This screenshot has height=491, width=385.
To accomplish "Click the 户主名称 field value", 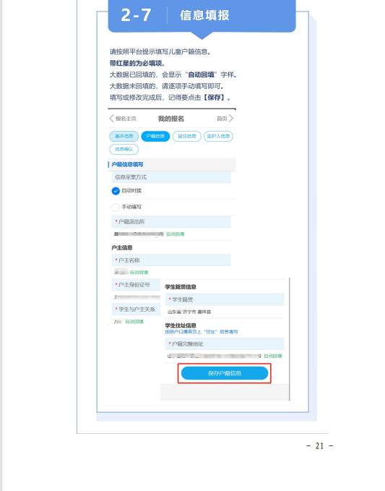I will click(x=121, y=272).
